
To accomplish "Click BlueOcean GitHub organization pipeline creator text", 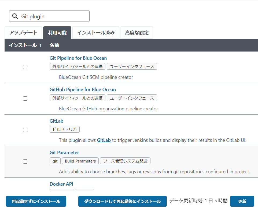I will click(108, 109).
